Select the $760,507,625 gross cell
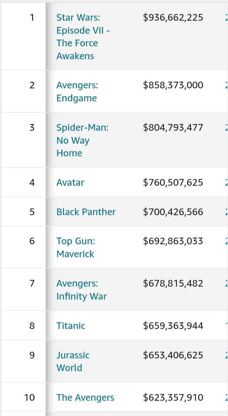 tap(173, 182)
